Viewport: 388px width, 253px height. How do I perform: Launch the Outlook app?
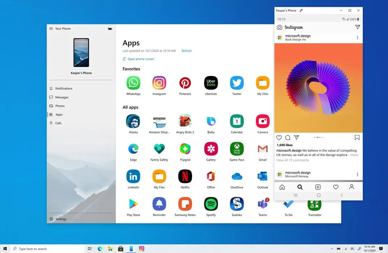pos(263,176)
